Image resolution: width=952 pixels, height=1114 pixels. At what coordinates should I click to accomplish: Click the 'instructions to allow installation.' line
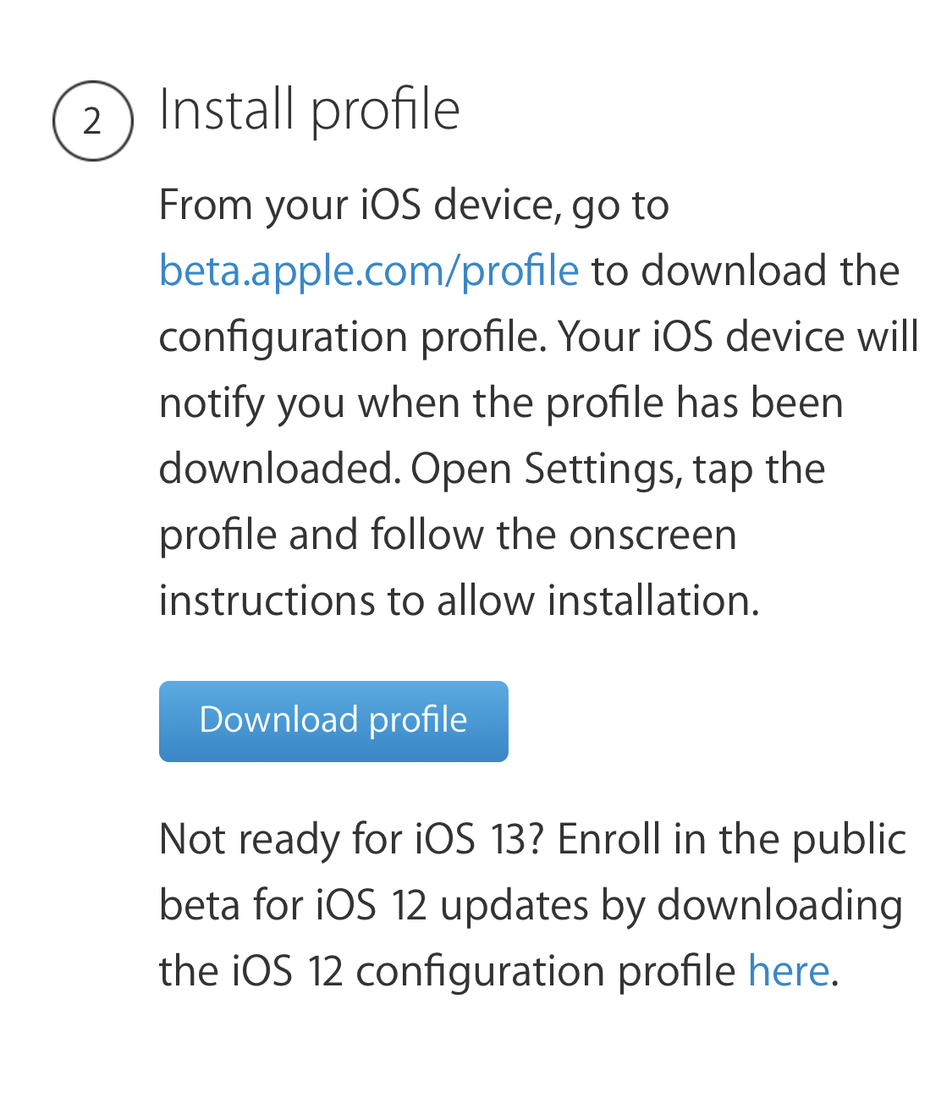point(459,601)
